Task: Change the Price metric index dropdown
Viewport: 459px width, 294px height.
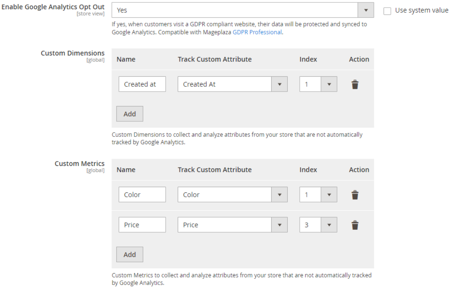Action: click(318, 225)
